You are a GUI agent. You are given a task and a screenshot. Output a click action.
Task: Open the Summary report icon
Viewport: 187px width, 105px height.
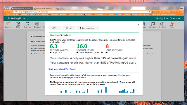(8, 25)
